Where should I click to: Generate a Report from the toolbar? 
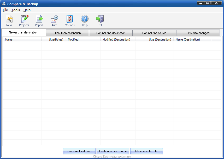click(39, 21)
